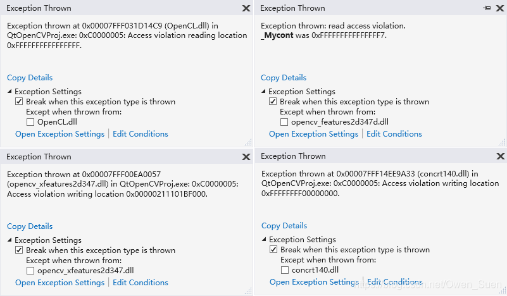
Task: Edit Conditions in the opencv_features2d347d.dll popup
Action: click(x=394, y=134)
